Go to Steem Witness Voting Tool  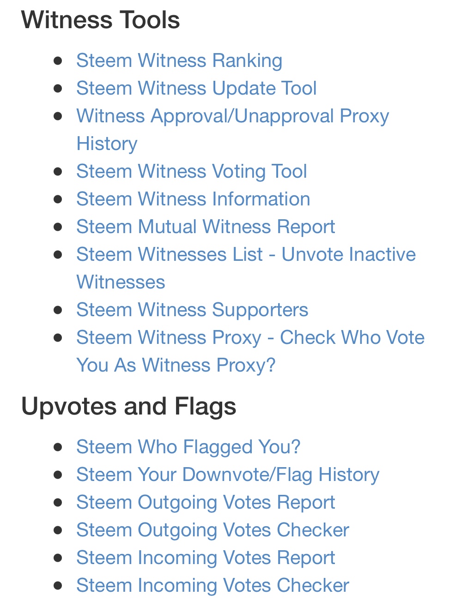tap(192, 171)
